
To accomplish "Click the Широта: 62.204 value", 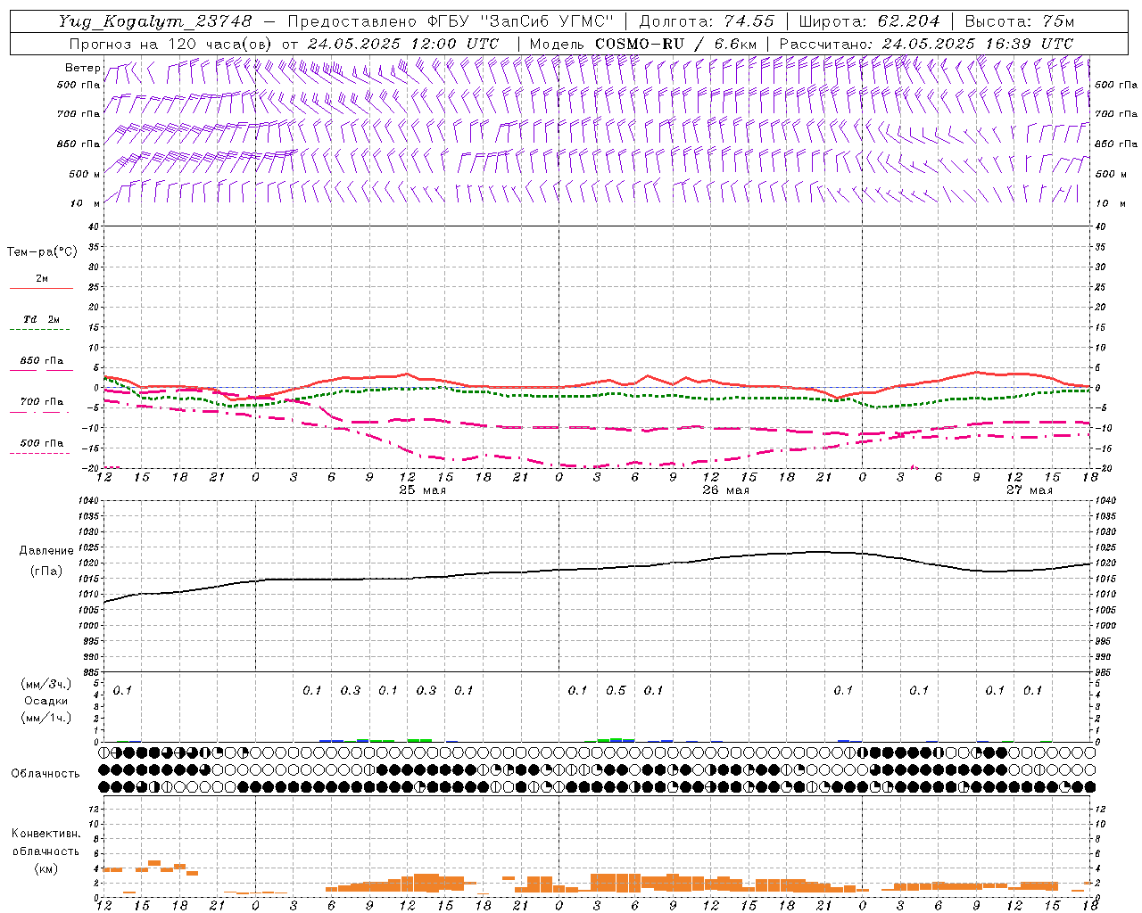I will 869,21.
